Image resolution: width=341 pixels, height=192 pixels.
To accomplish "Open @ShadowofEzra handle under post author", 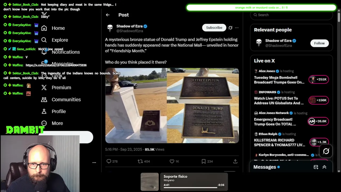I will click(130, 31).
